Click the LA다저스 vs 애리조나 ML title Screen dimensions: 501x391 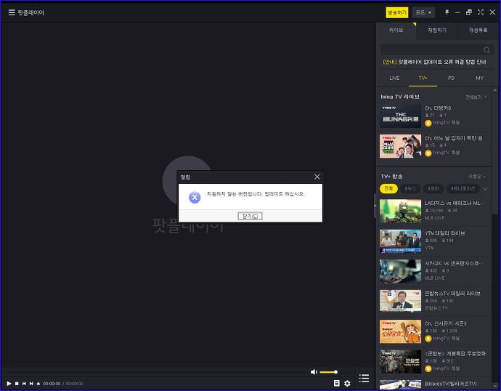pos(455,203)
